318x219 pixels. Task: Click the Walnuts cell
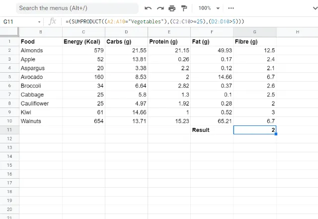[40, 121]
